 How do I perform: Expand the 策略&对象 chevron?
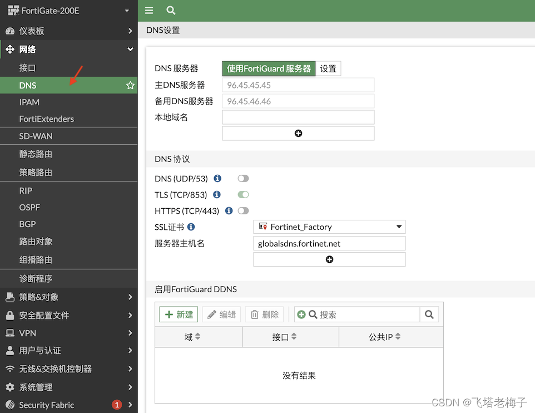tap(130, 297)
